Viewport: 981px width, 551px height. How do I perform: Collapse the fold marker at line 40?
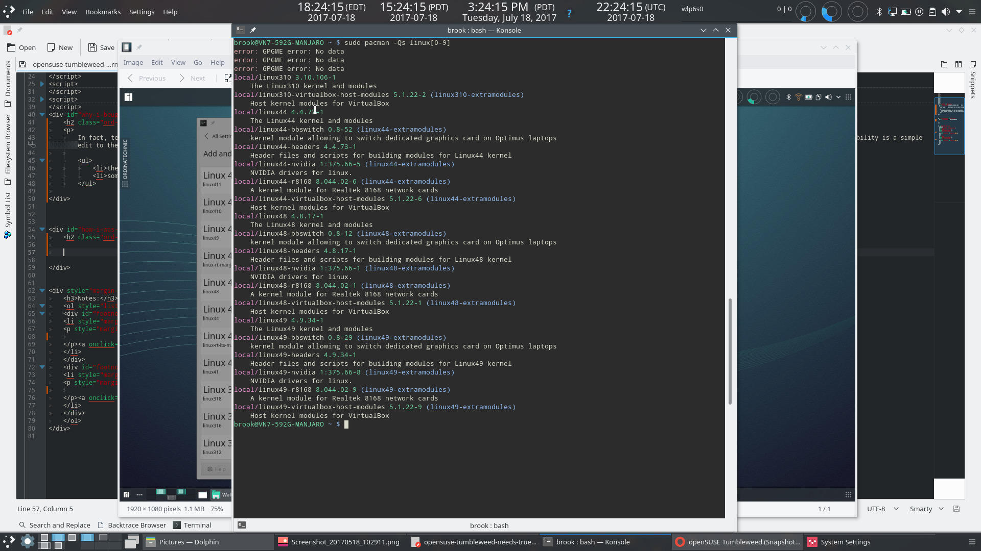(x=42, y=114)
